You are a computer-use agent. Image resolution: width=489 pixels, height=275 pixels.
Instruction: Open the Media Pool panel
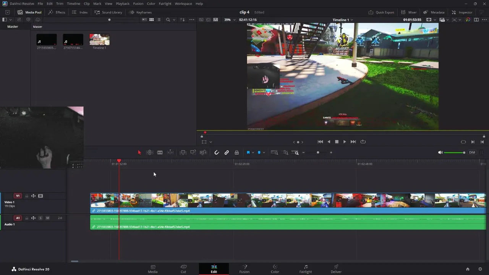click(x=29, y=12)
